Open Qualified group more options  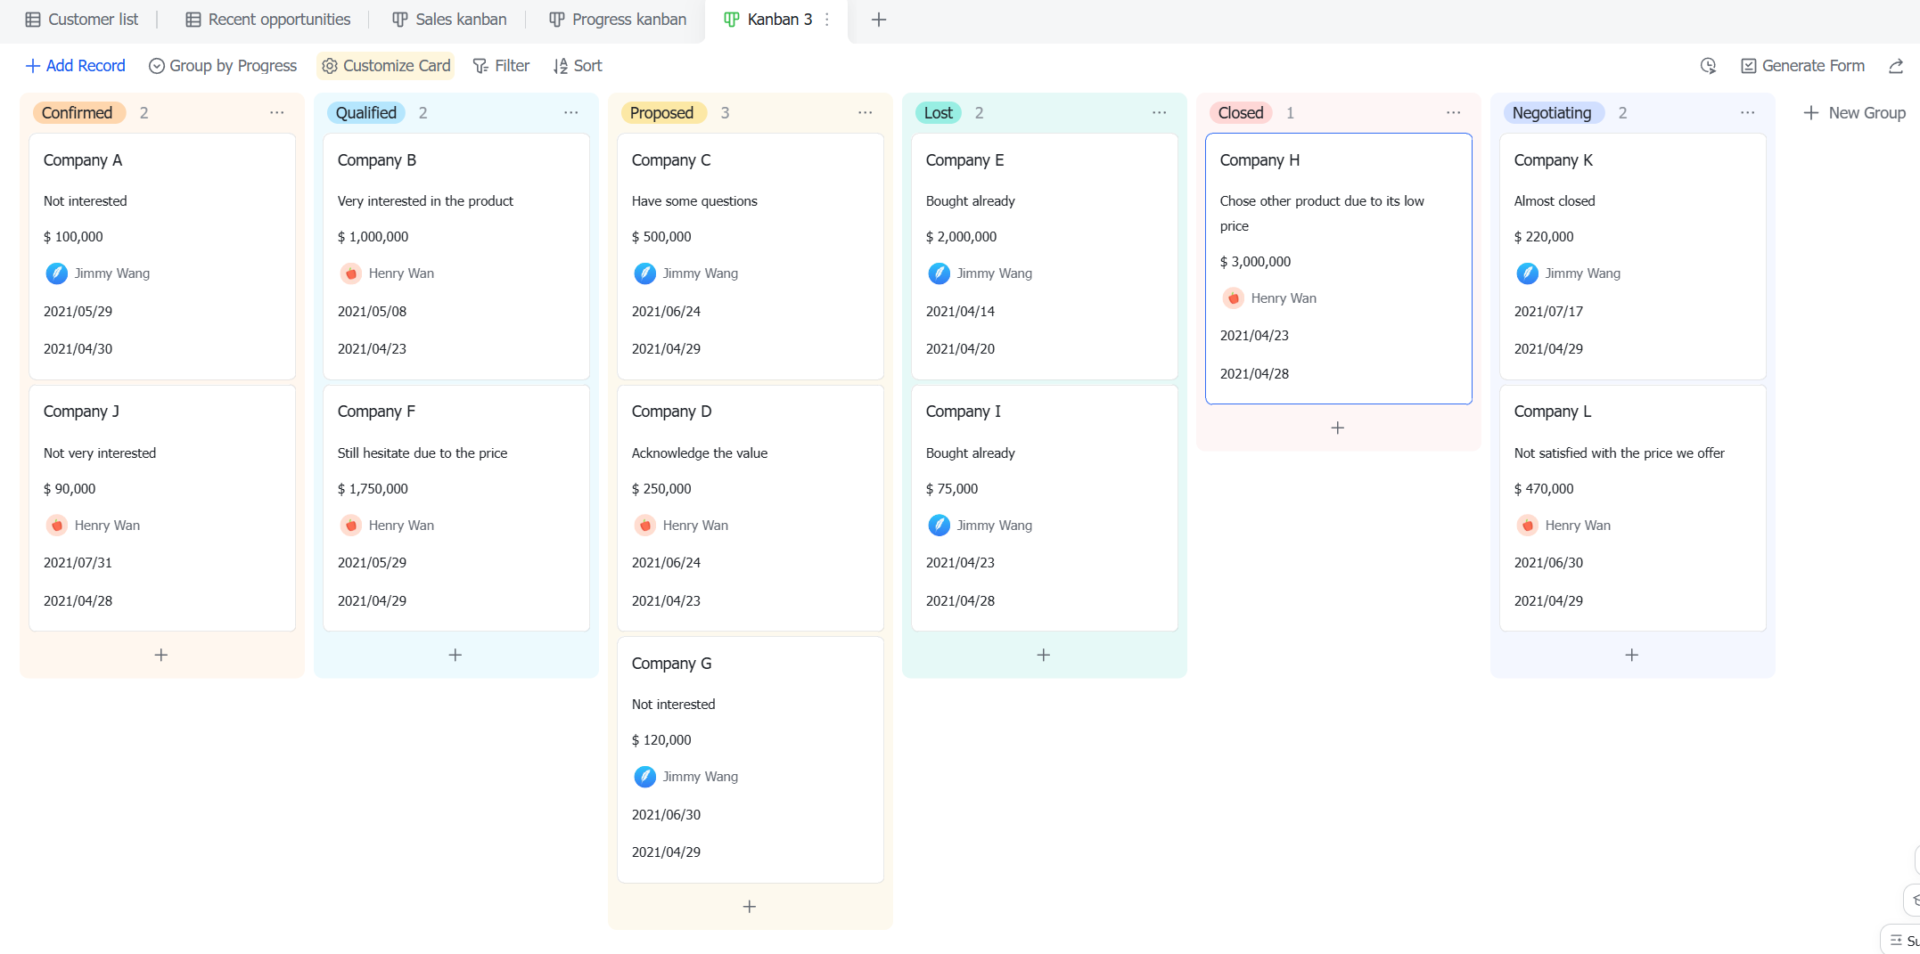(571, 113)
